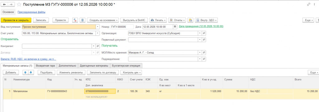
Task: Click the Провести и закрыть button
Action: tap(16, 20)
